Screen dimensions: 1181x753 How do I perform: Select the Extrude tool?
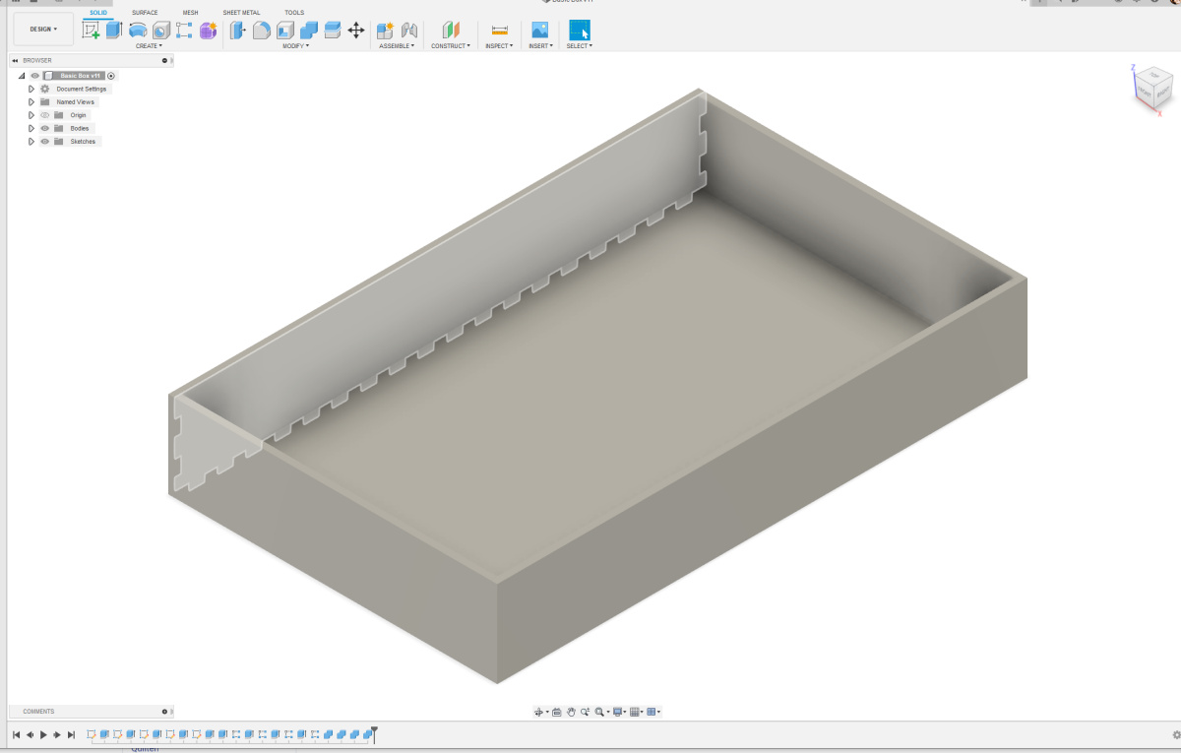[114, 31]
